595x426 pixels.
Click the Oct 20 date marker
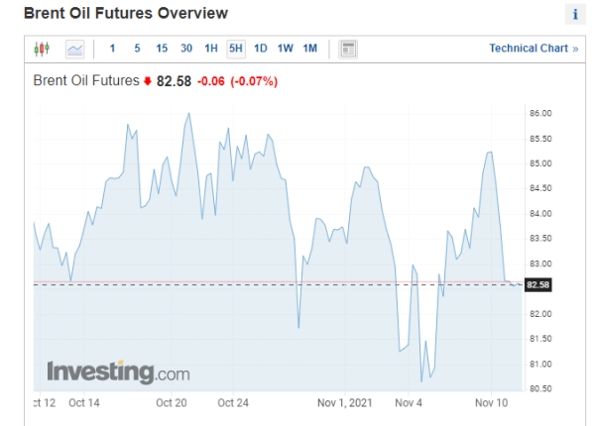point(172,402)
